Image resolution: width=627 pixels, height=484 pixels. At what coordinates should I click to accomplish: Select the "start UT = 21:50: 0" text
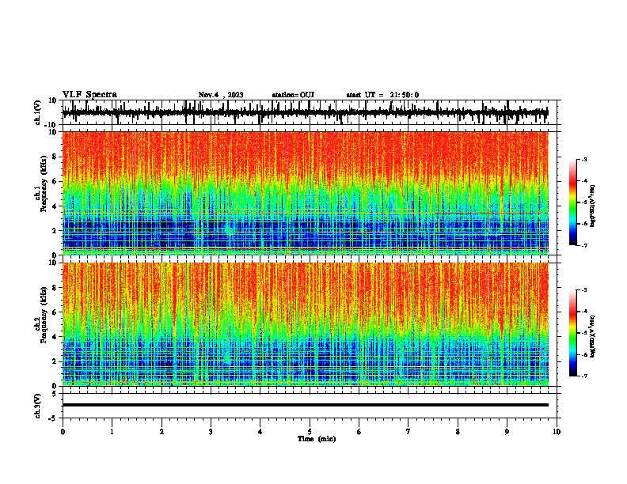point(382,95)
